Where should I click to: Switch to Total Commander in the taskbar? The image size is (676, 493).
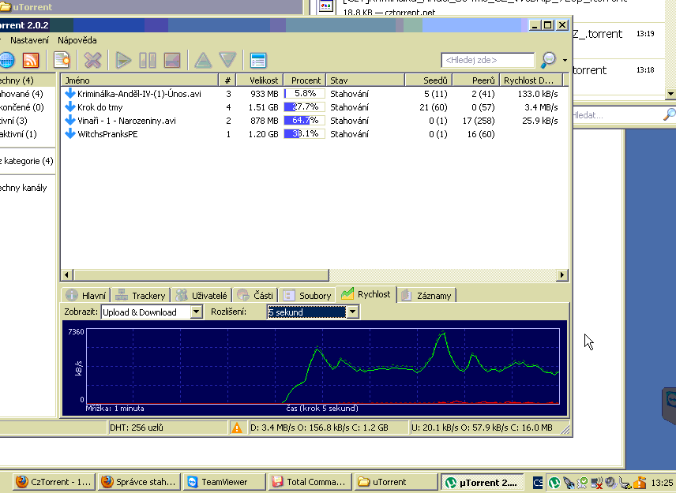pos(310,482)
